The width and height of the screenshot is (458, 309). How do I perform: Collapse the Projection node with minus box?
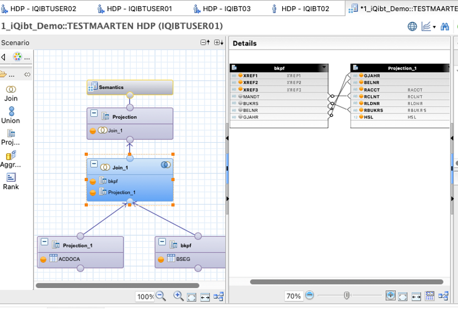(94, 113)
